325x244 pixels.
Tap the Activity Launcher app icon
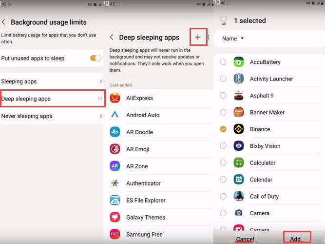pyautogui.click(x=239, y=79)
